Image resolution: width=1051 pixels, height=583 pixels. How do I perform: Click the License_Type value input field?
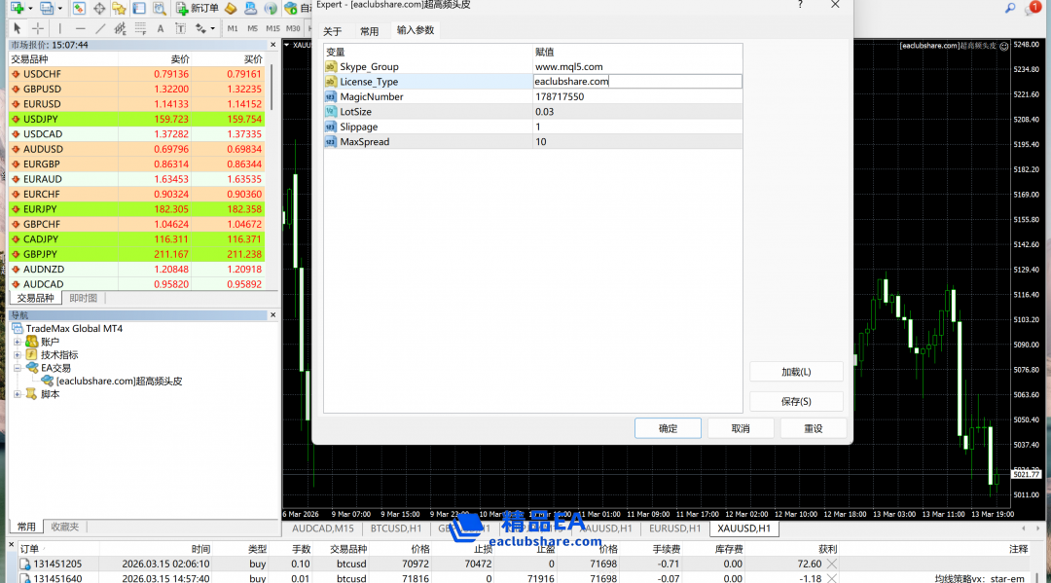tap(637, 82)
